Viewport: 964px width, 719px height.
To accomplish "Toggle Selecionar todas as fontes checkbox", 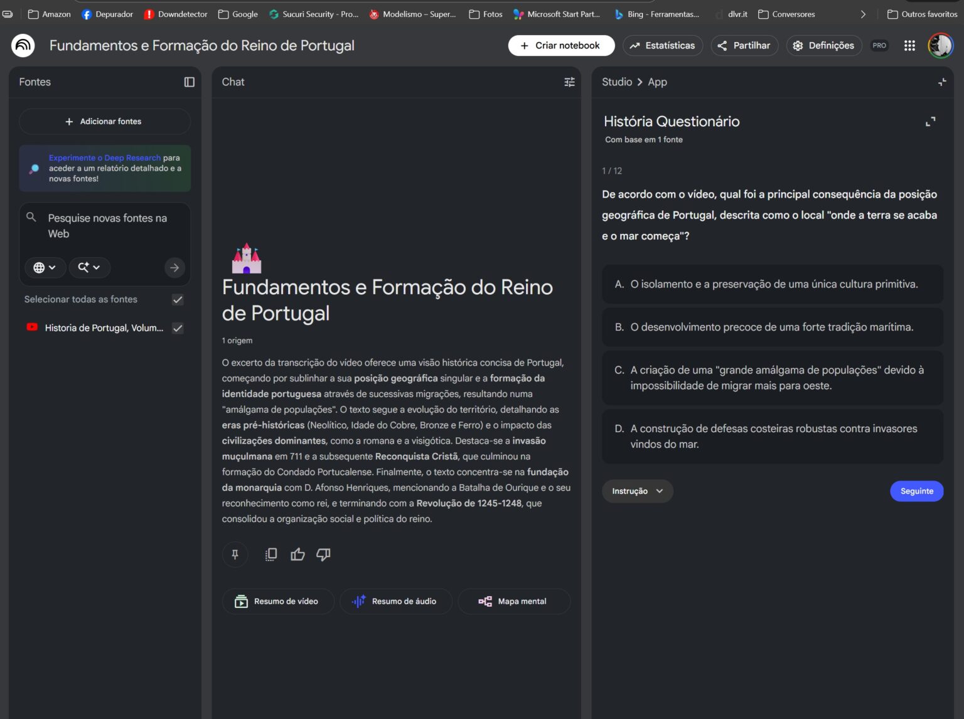I will coord(178,300).
